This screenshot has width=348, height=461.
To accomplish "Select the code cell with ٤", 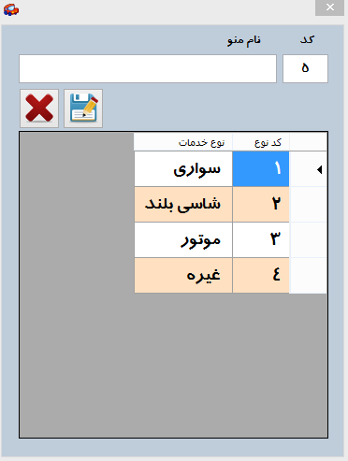I will click(261, 276).
